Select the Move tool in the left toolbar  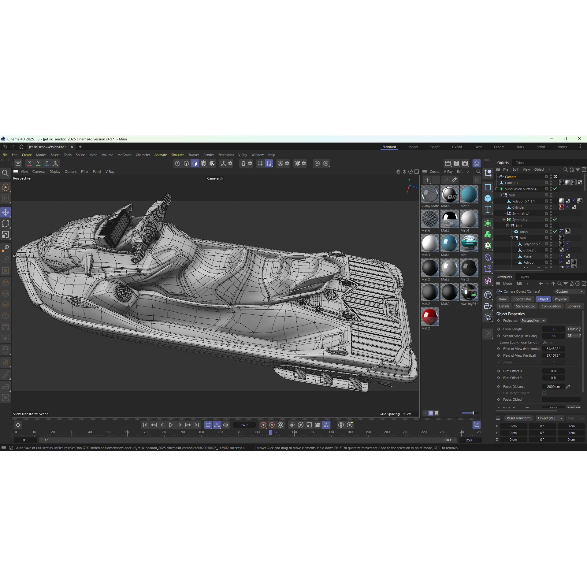[6, 212]
